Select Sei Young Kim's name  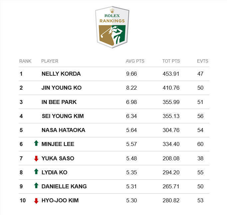click(x=63, y=116)
